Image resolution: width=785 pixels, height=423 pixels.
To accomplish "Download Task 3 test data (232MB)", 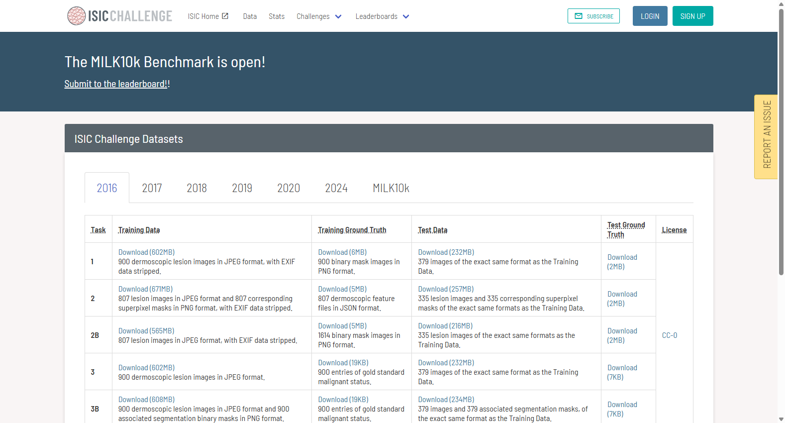I will (x=446, y=363).
